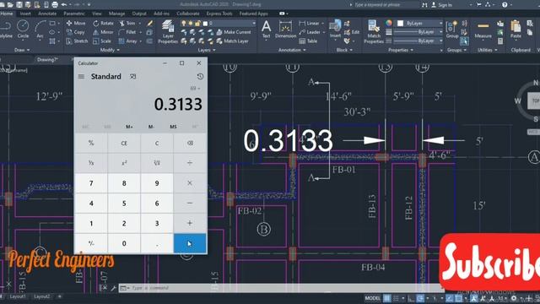Insert a Table annotation
Screen dimensions: 540x304
pyautogui.click(x=308, y=41)
